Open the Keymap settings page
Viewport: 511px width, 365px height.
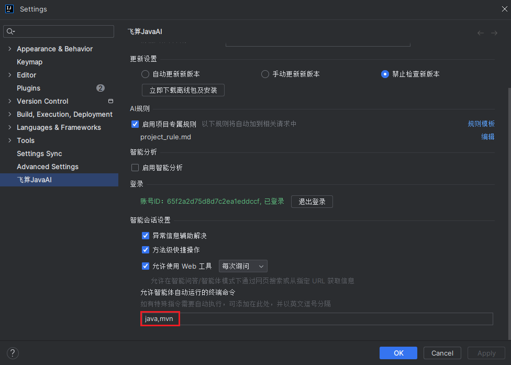coord(30,62)
